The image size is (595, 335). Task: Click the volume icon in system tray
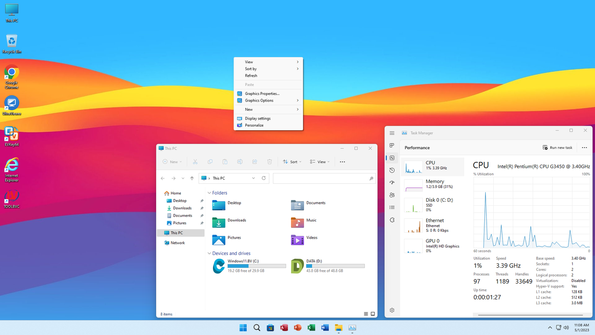(566, 328)
